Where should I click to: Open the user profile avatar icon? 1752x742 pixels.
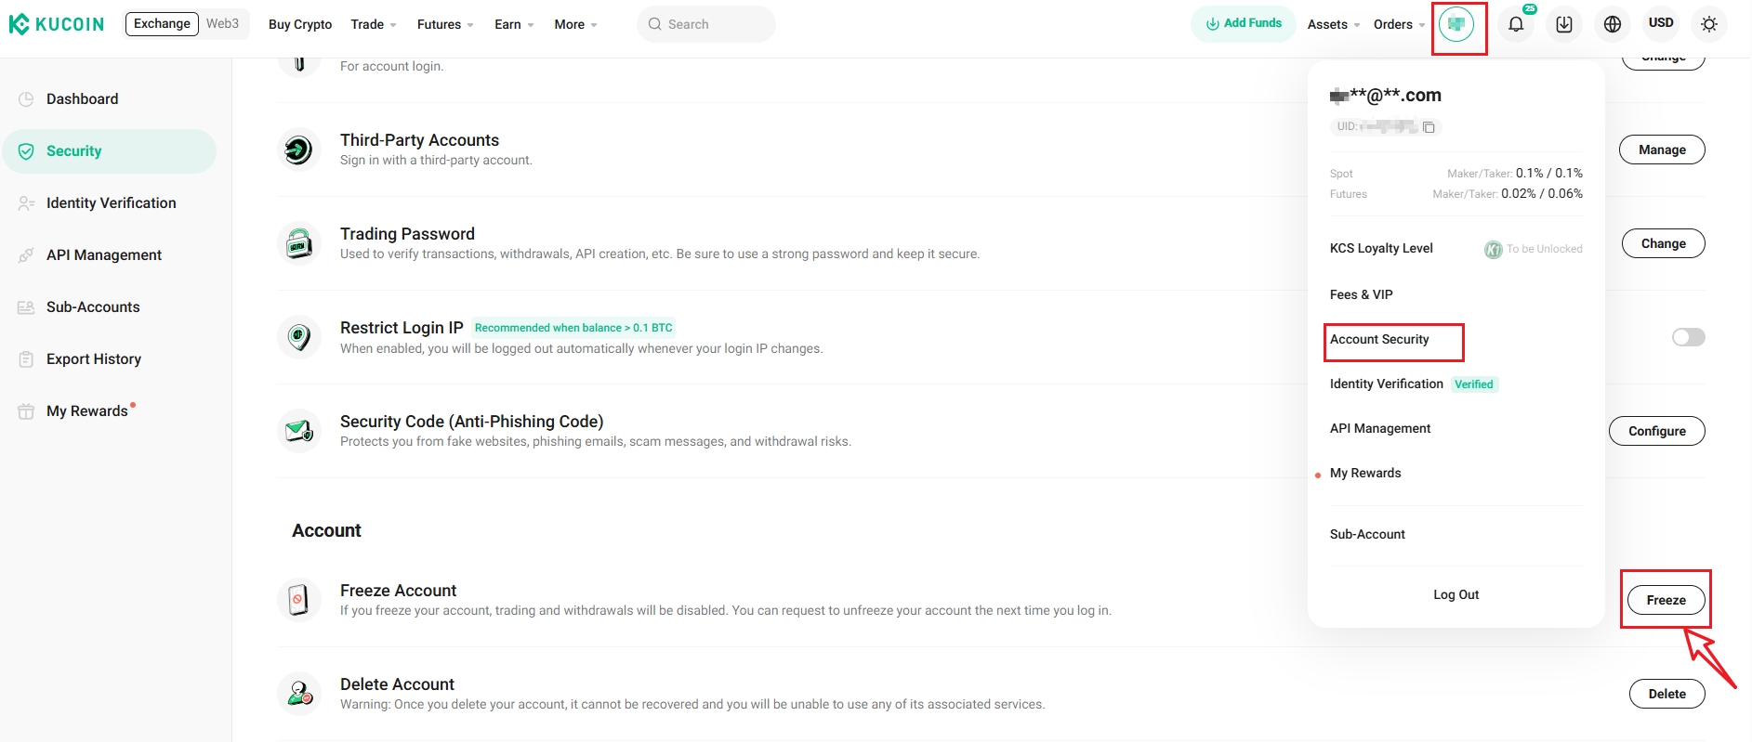coord(1456,24)
